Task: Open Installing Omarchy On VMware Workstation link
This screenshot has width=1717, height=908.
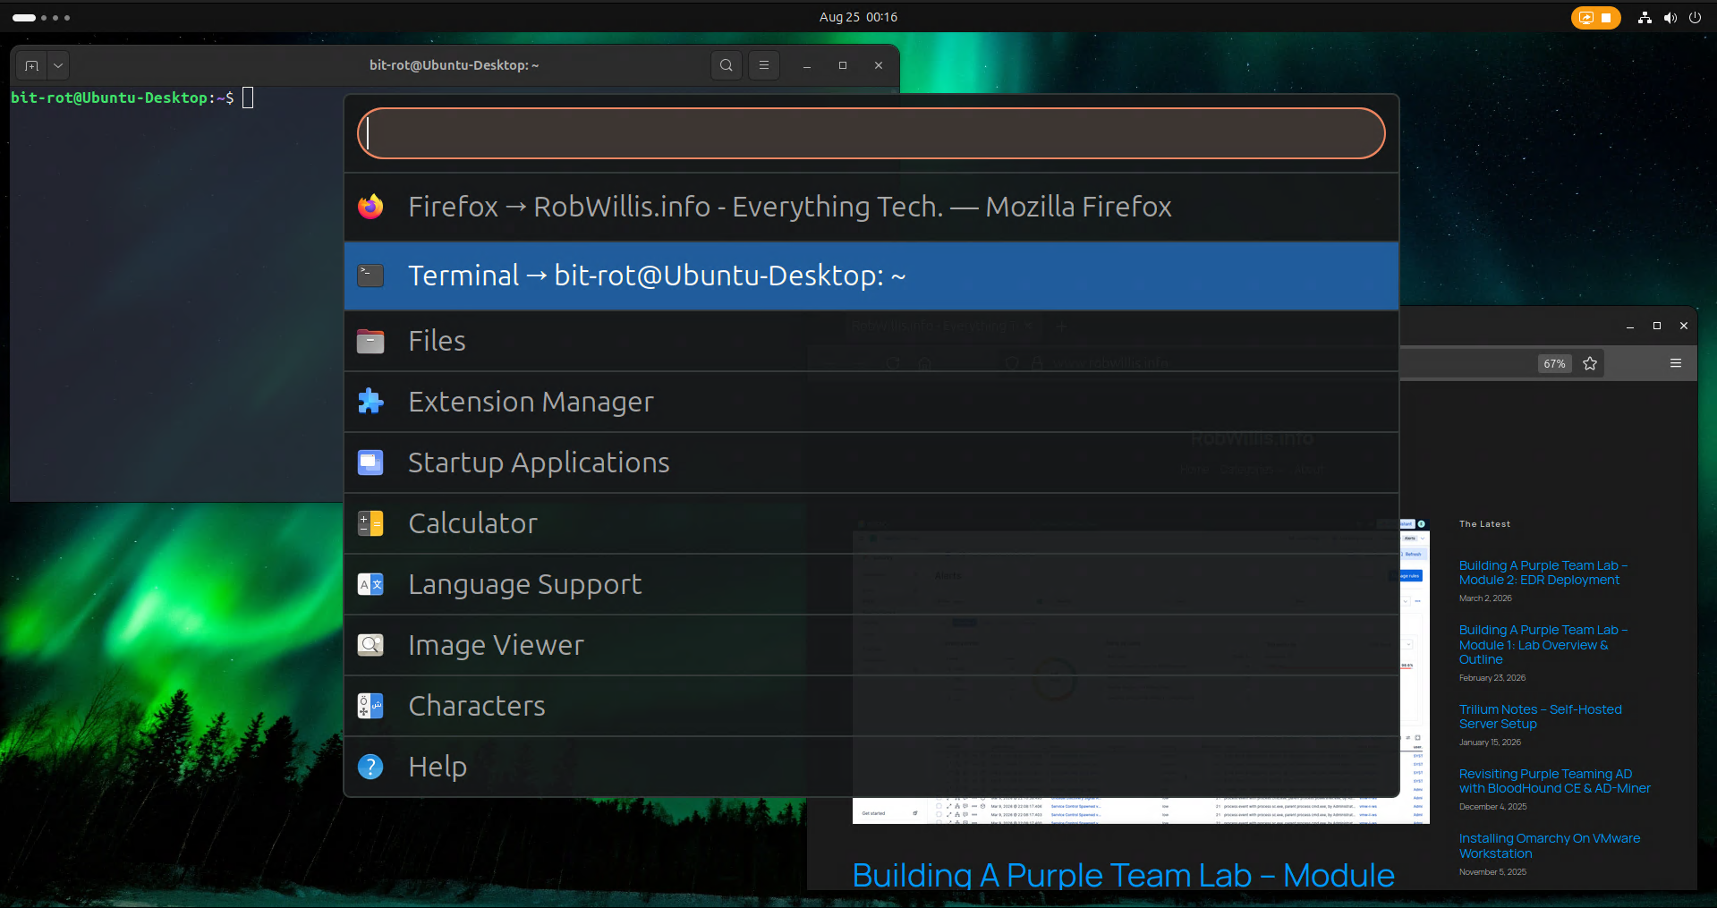Action: pos(1550,845)
